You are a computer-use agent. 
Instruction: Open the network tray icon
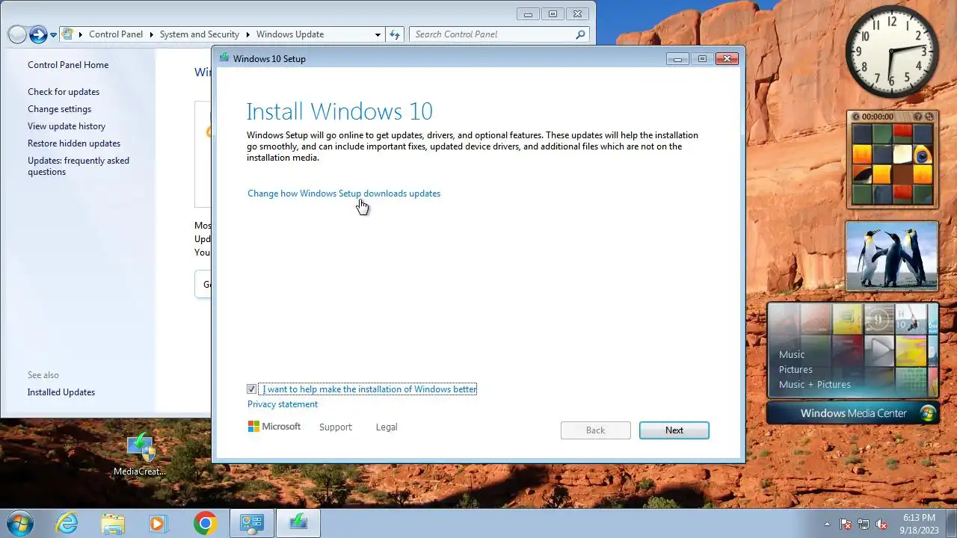pyautogui.click(x=864, y=524)
